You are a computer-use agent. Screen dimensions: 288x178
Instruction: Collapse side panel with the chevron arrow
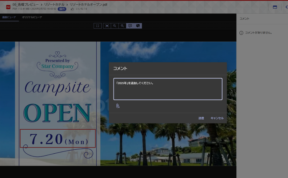point(286,7)
